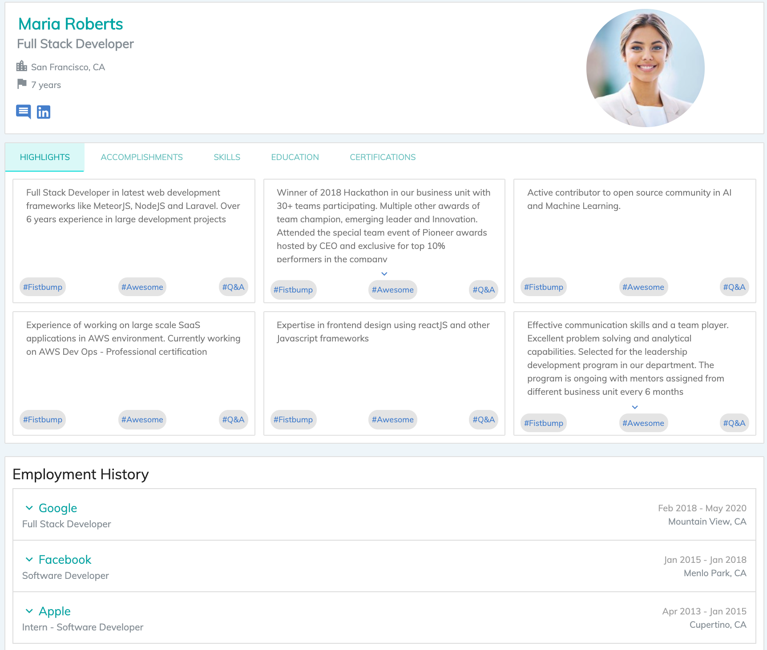Fistbump the SaaS AWS experience card
Image resolution: width=767 pixels, height=650 pixels.
43,420
